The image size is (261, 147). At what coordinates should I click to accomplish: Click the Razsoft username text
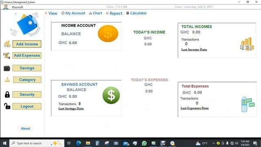pyautogui.click(x=18, y=7)
